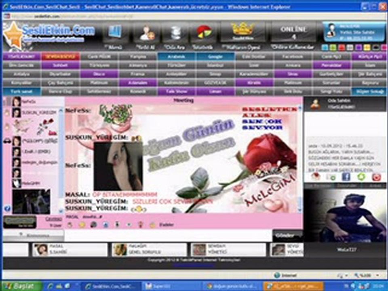Open the woman photo in the chat
Screen dimensions: 388x291
[x=118, y=166]
